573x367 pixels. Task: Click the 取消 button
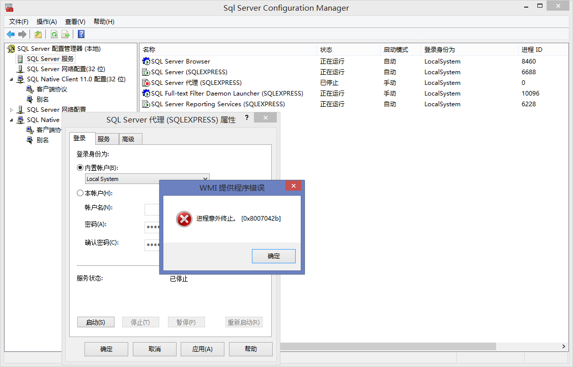(155, 349)
